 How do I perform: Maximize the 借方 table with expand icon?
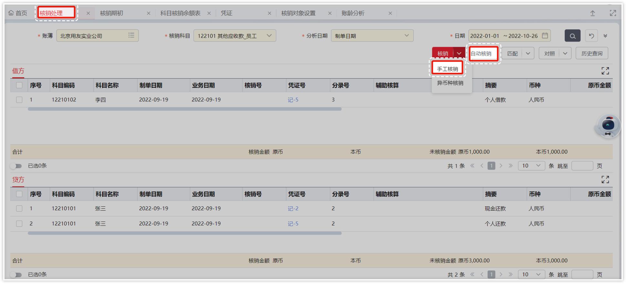coord(605,71)
